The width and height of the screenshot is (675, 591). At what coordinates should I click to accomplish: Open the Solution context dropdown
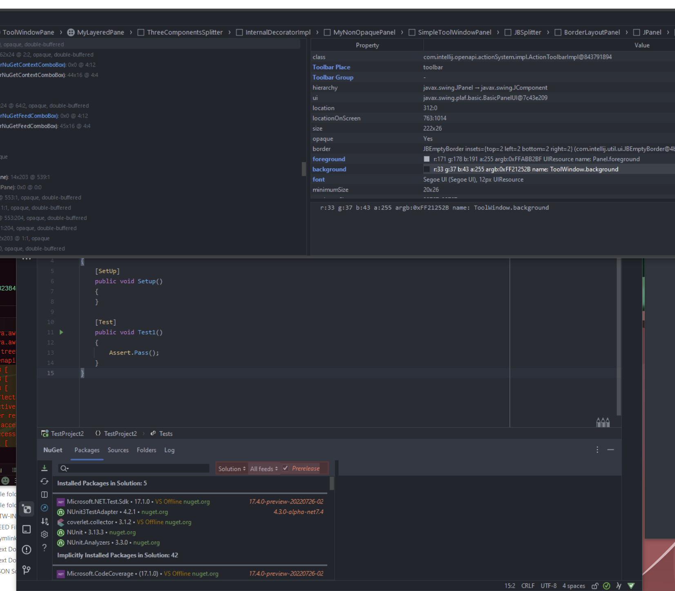click(232, 468)
